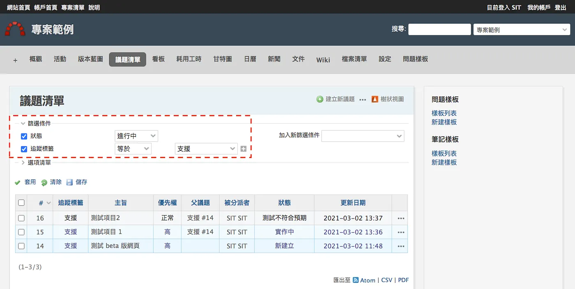Click the plus icon next to 支援 filter value
The height and width of the screenshot is (289, 575).
point(244,149)
